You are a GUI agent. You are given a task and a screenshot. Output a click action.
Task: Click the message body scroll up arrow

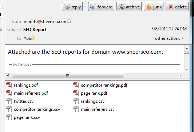coord(187,48)
